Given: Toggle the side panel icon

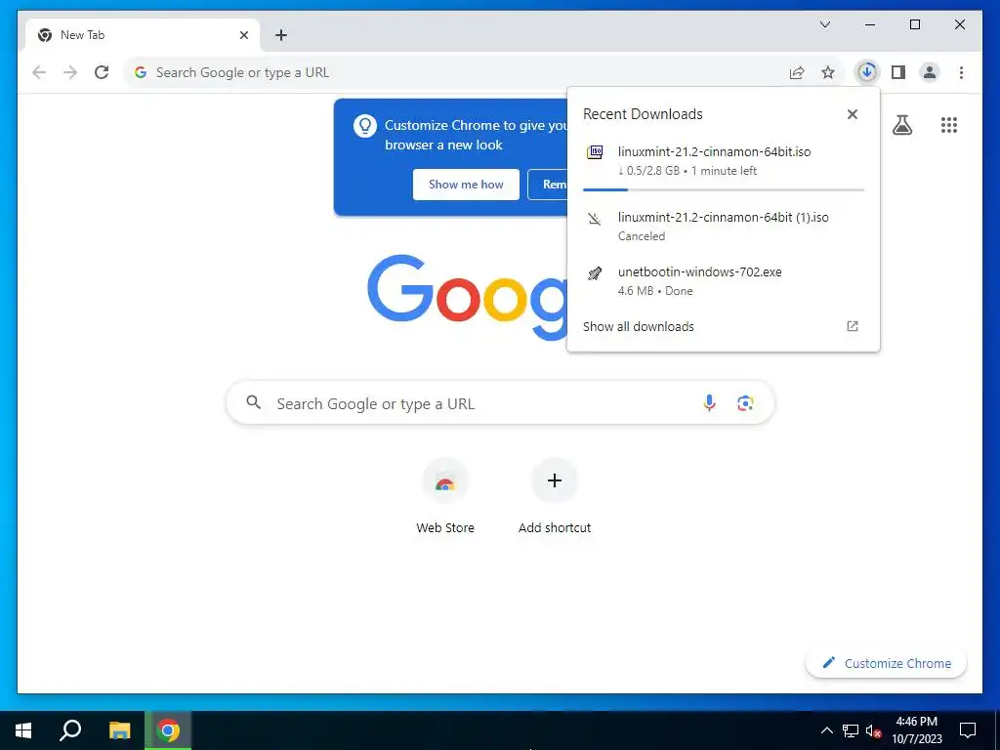Looking at the screenshot, I should click(898, 72).
